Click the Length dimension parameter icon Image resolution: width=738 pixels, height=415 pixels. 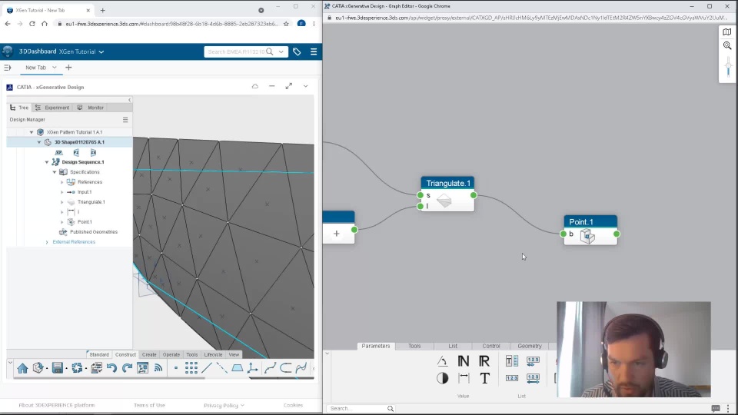coord(464,378)
